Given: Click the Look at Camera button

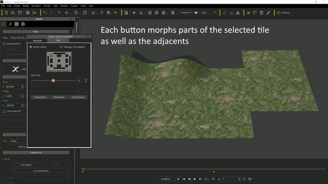Looking at the screenshot, I should click(41, 171).
